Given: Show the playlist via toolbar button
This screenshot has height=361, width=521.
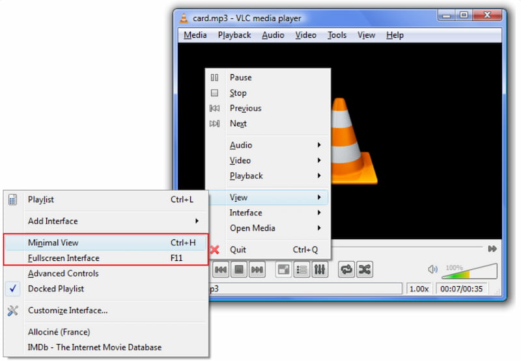Looking at the screenshot, I should pyautogui.click(x=302, y=269).
